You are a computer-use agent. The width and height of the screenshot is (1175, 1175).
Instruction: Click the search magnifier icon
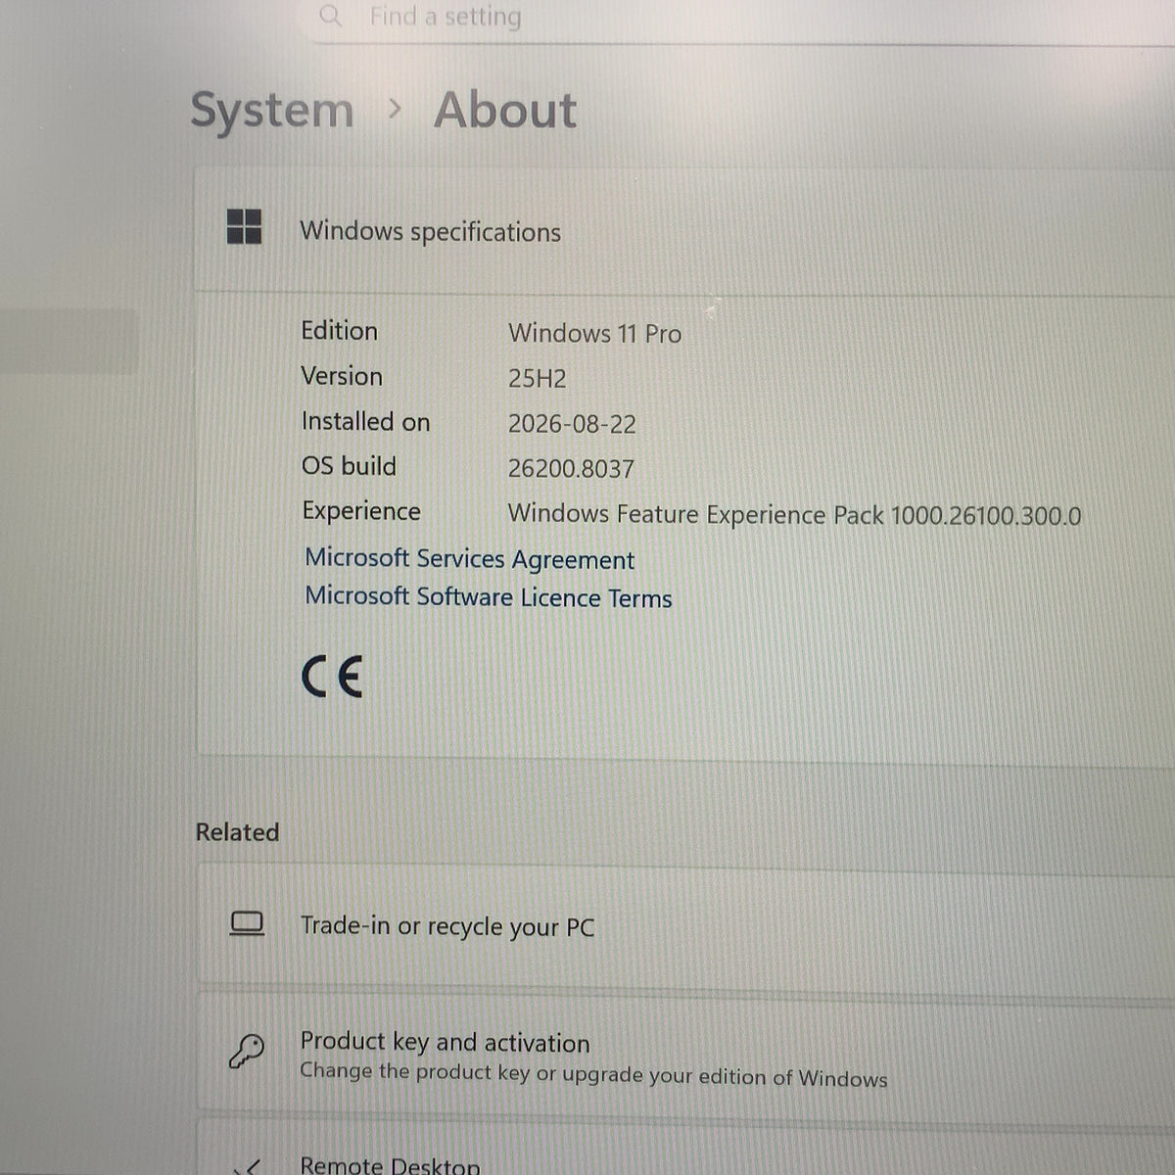tap(331, 16)
